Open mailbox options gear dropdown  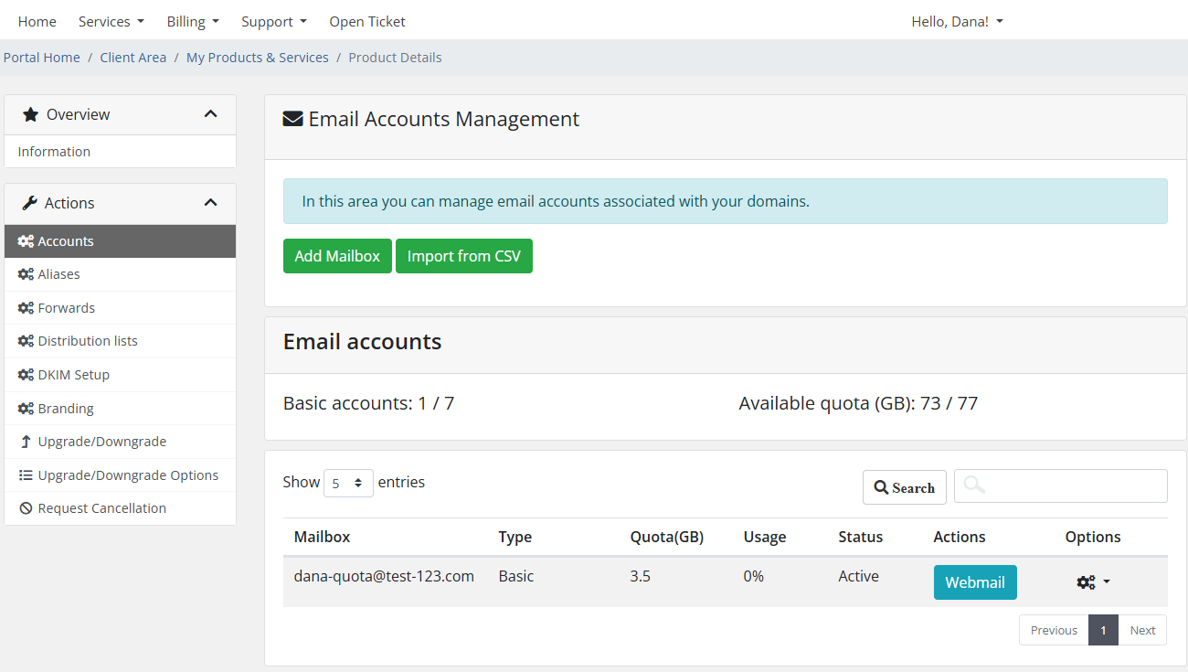coord(1093,582)
